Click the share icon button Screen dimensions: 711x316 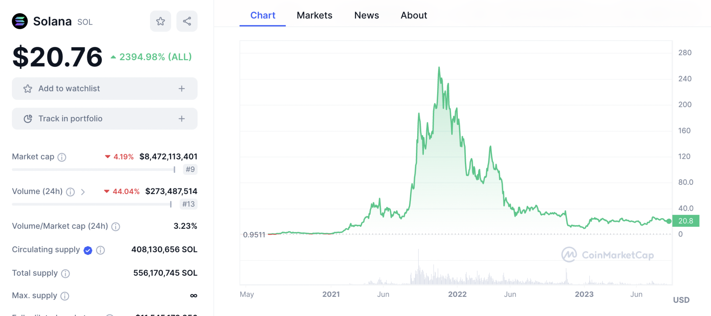(x=187, y=21)
